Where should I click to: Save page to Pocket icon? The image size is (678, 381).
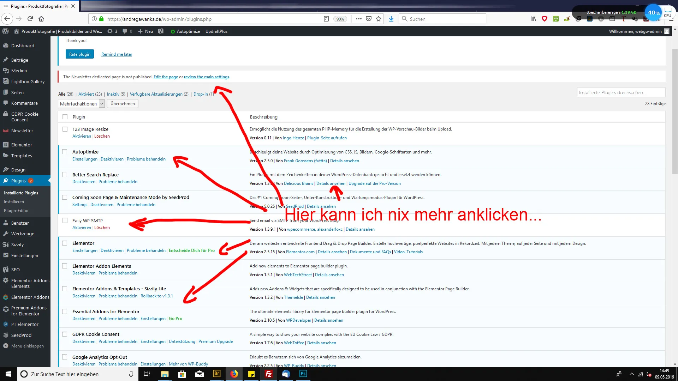pyautogui.click(x=369, y=19)
